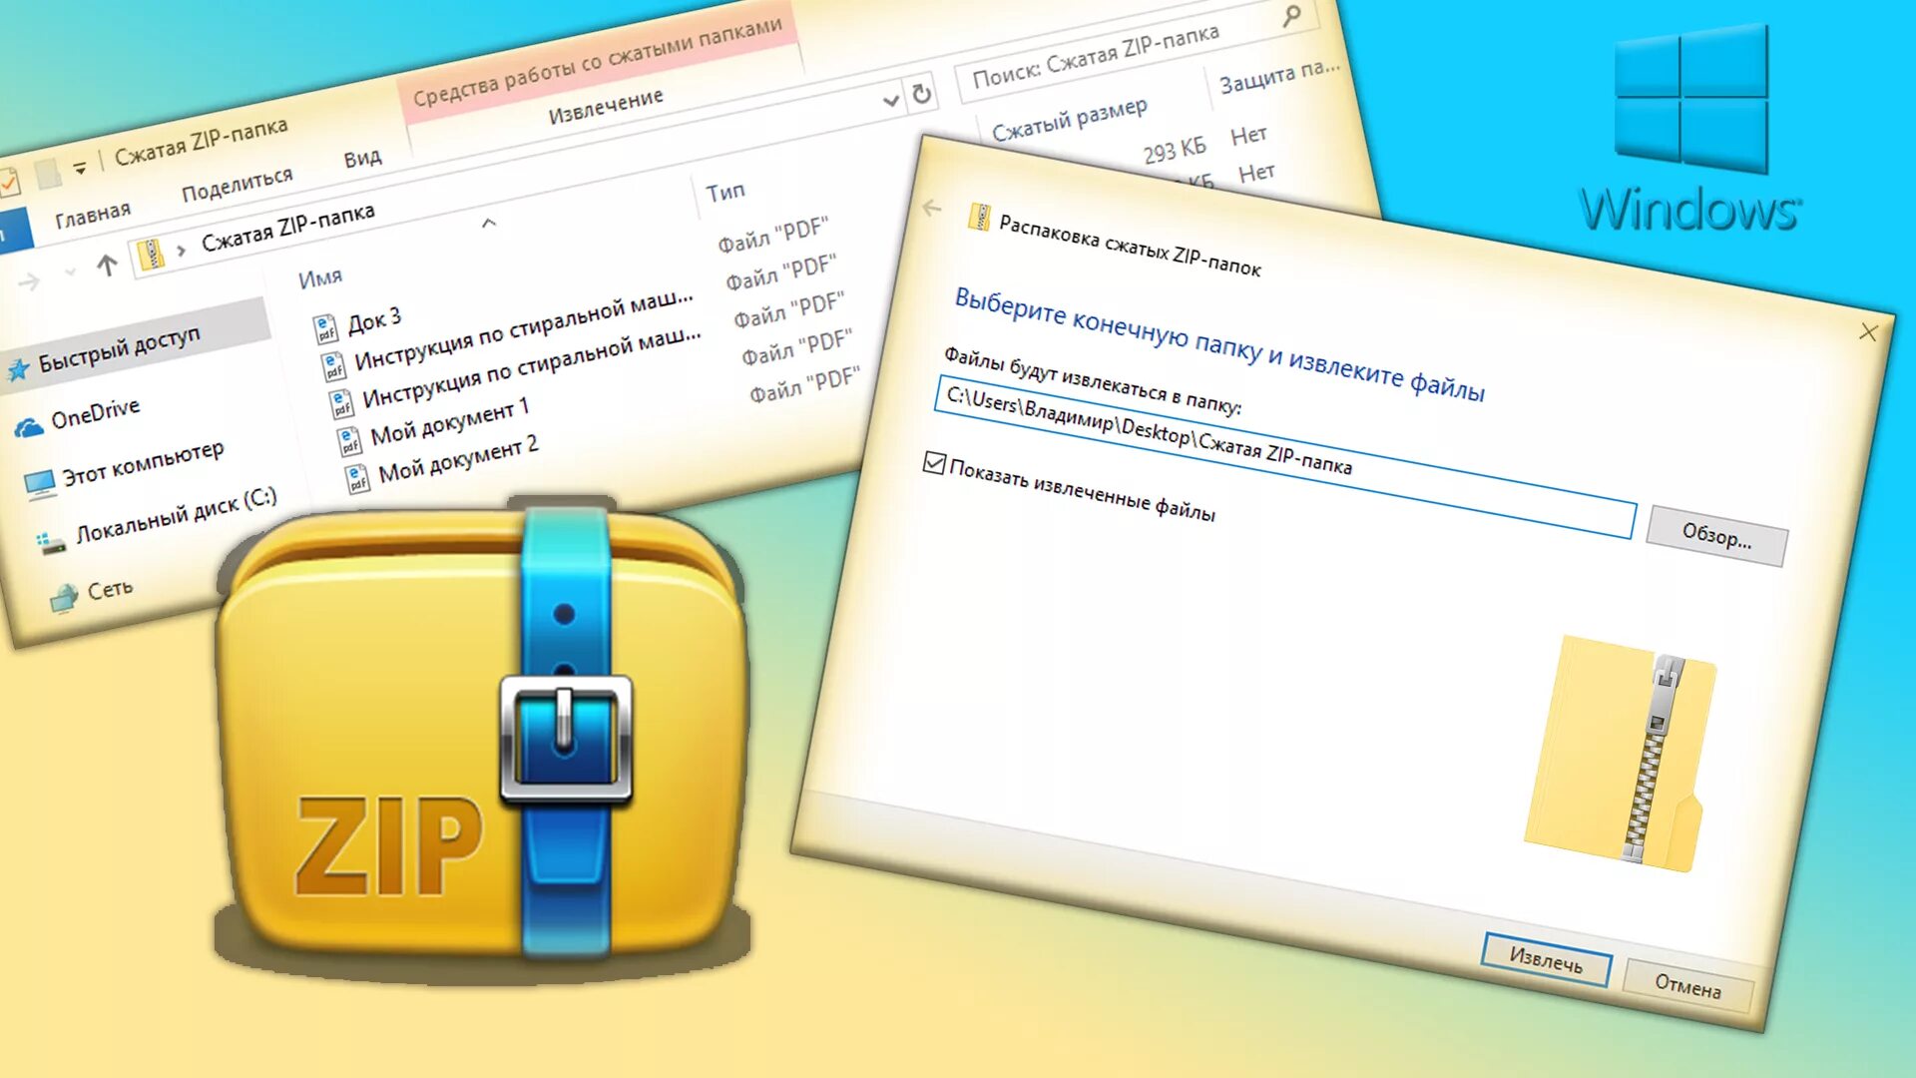Screen dimensions: 1916x1078
Task: Click the search magnifier icon
Action: click(1291, 16)
